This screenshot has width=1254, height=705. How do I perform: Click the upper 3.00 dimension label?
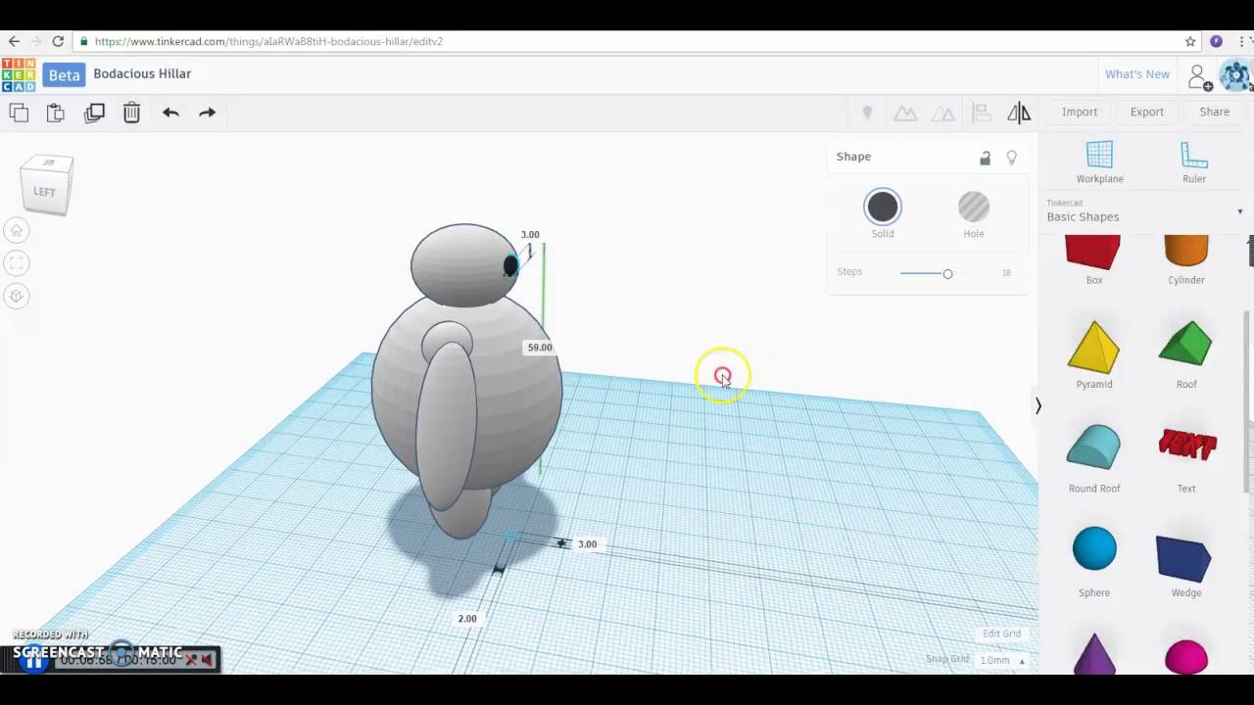click(x=530, y=235)
